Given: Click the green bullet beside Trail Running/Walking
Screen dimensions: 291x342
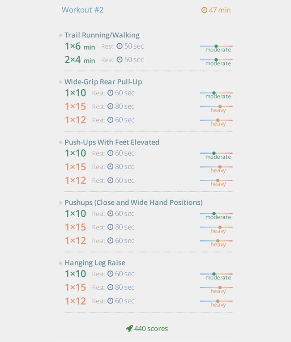Looking at the screenshot, I should pos(60,35).
